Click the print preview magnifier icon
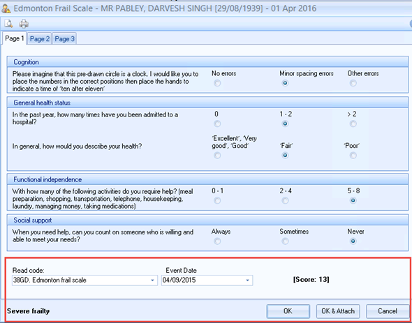The image size is (412, 323). tap(8, 24)
